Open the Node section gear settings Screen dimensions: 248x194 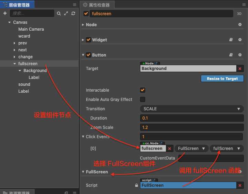point(240,24)
